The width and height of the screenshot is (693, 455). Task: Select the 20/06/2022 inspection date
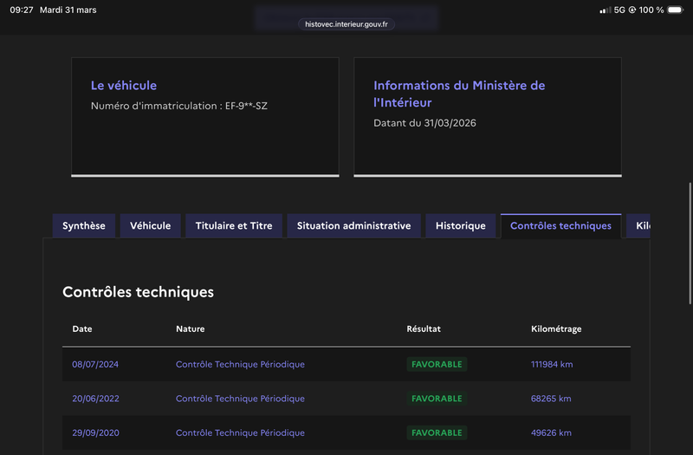click(x=95, y=399)
